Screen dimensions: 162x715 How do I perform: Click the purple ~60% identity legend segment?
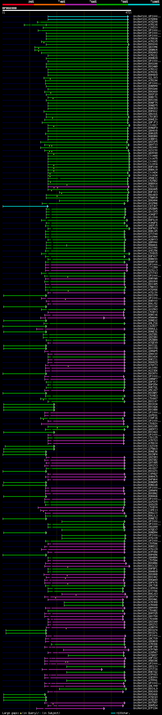click(81, 5)
